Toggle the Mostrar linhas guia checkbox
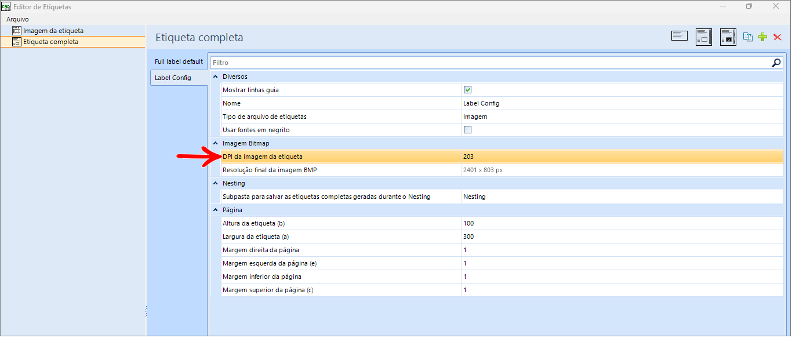792x338 pixels. pyautogui.click(x=467, y=90)
